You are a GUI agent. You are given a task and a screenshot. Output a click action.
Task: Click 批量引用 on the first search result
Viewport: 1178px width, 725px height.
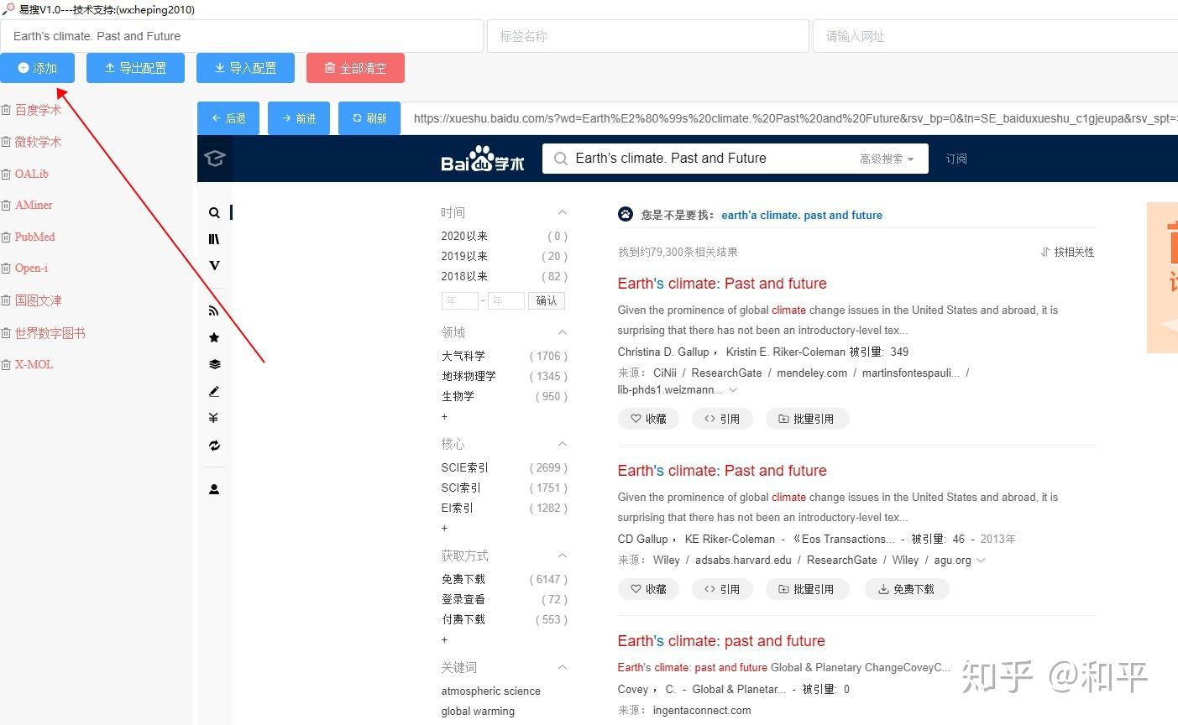[x=807, y=419]
